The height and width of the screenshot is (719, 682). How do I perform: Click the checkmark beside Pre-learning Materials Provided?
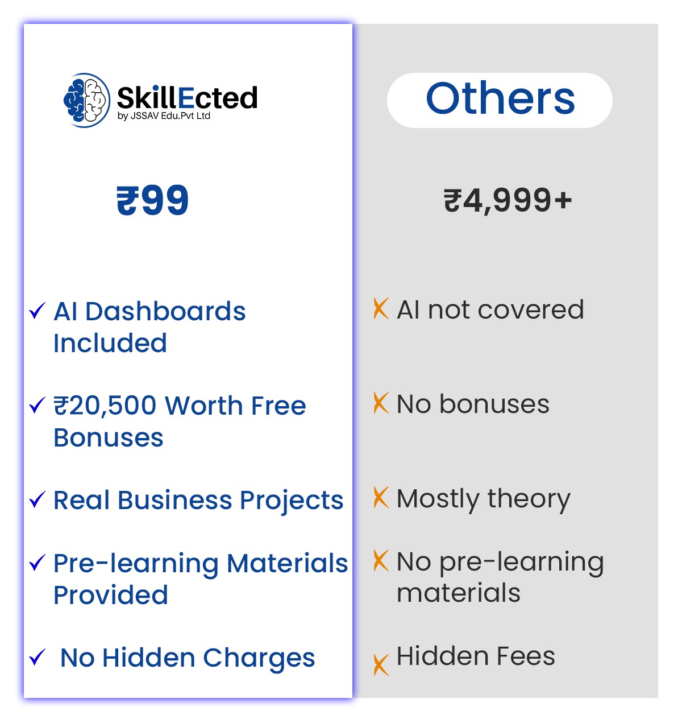click(x=37, y=563)
